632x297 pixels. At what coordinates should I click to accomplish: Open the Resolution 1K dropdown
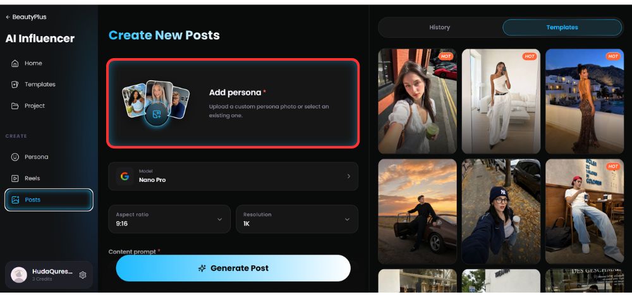pos(296,219)
